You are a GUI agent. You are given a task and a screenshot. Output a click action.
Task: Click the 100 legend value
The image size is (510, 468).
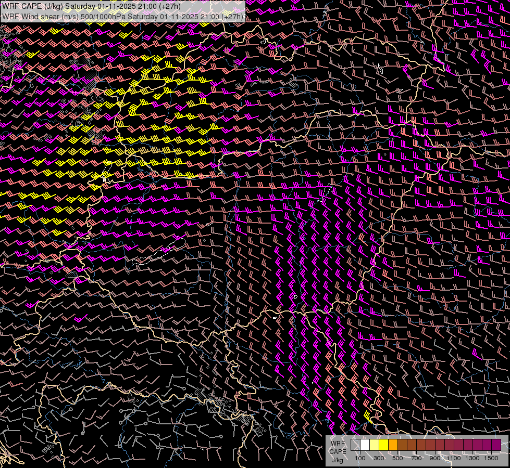coord(360,458)
